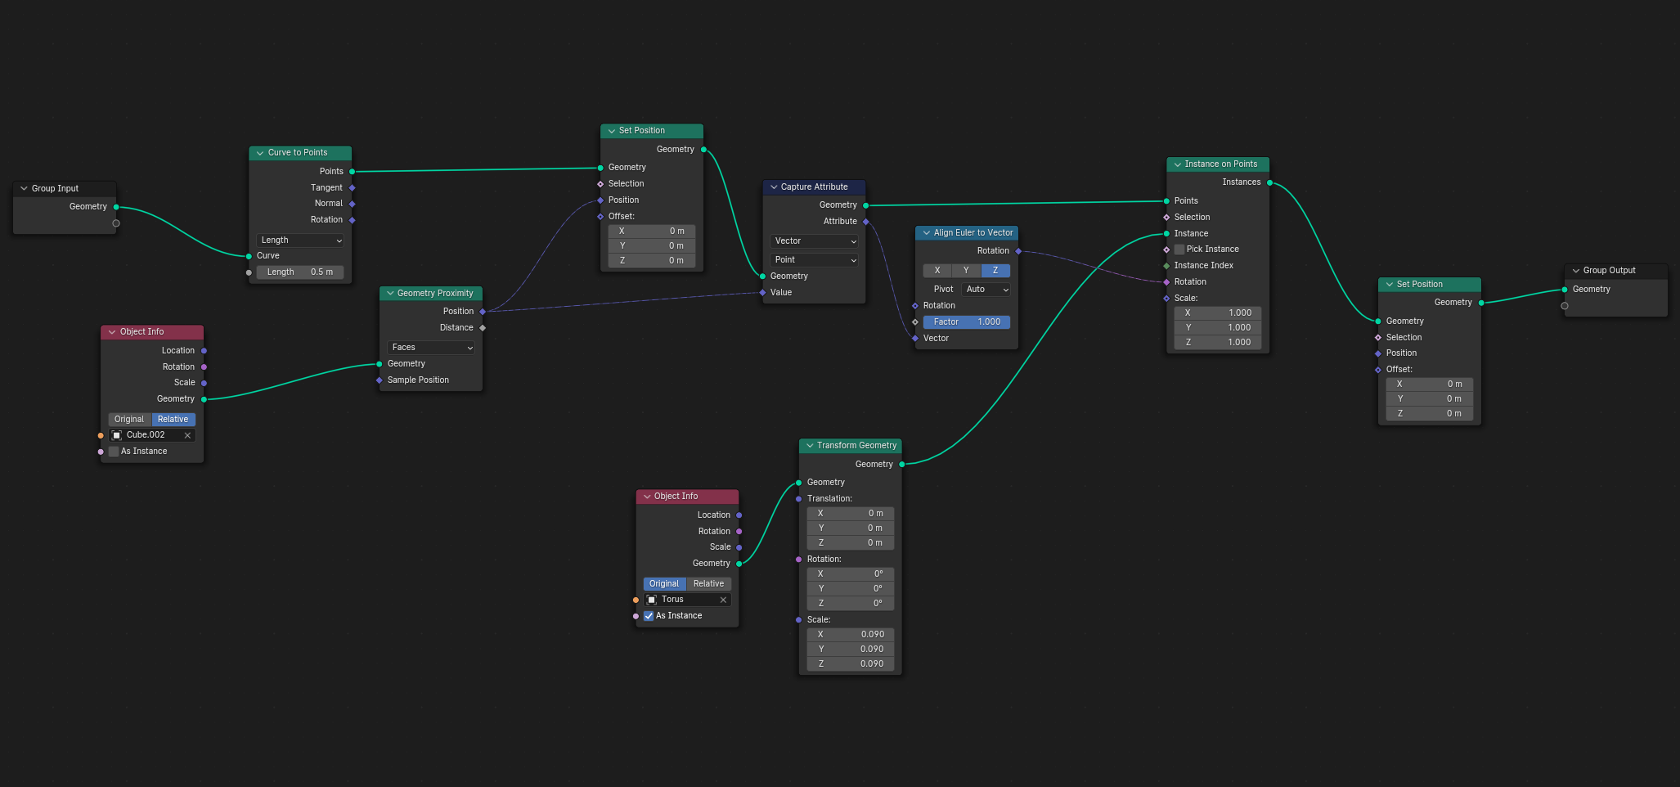
Task: Click the empty output socket on Group Input
Action: point(116,223)
